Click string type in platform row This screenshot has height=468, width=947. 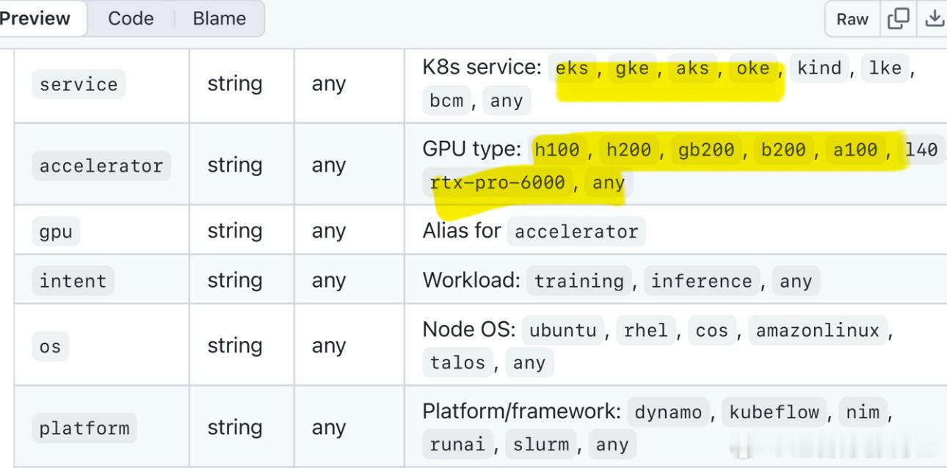pyautogui.click(x=235, y=428)
